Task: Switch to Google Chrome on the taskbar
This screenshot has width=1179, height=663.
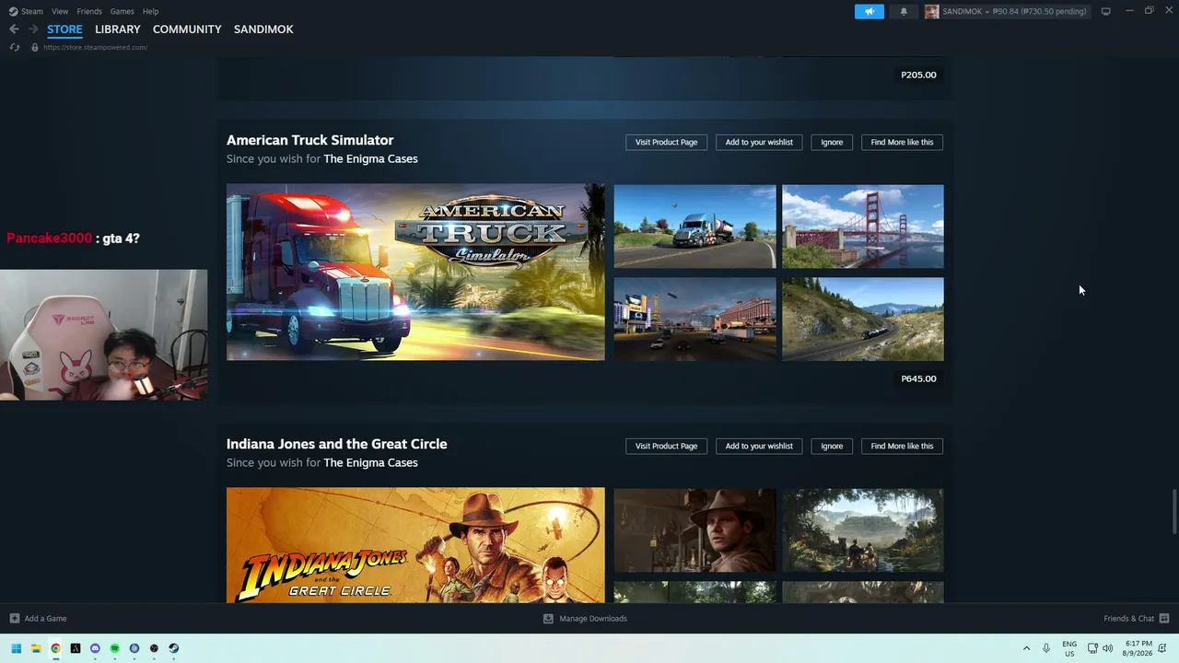Action: (55, 648)
